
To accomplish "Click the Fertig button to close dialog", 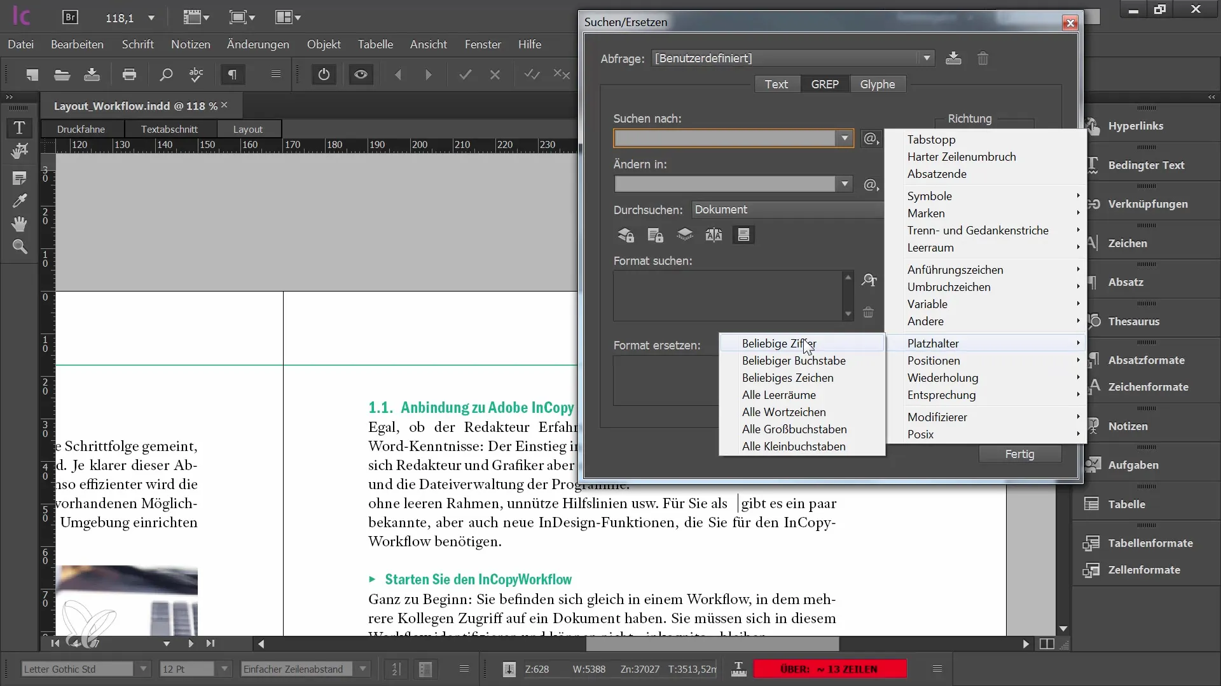I will (x=1019, y=453).
